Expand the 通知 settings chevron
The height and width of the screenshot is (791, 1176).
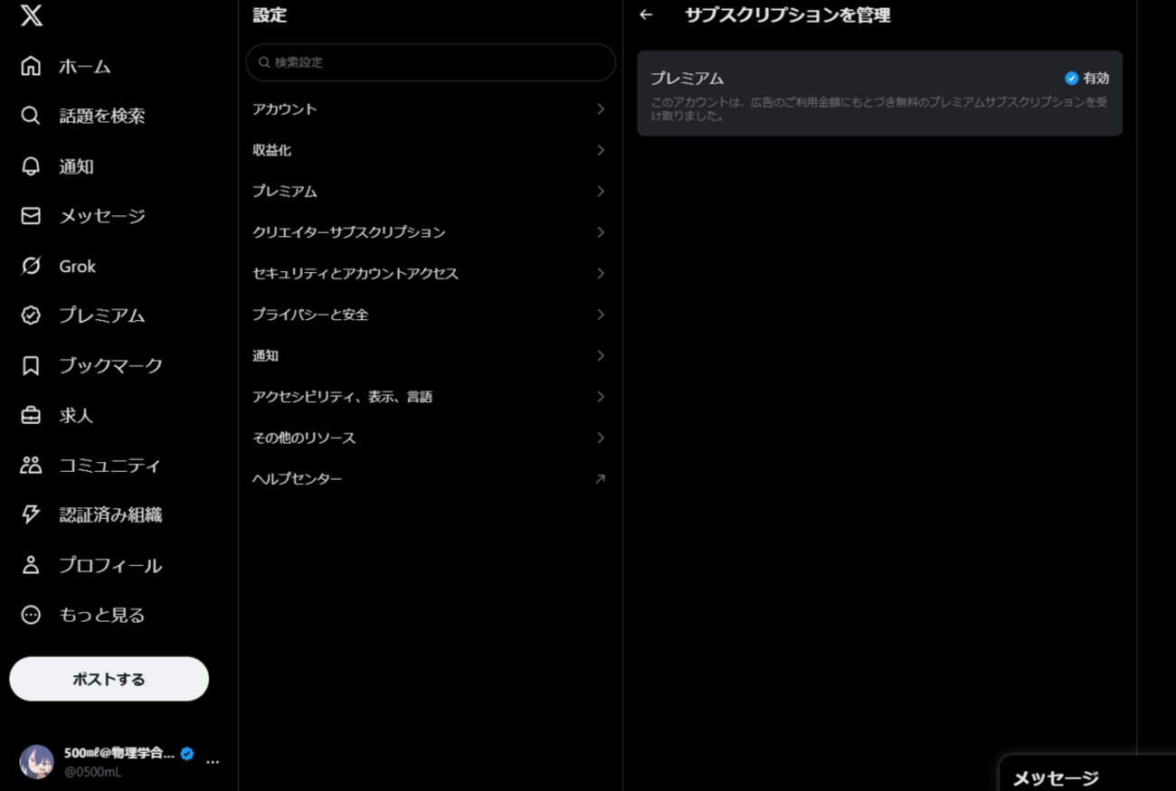click(601, 356)
